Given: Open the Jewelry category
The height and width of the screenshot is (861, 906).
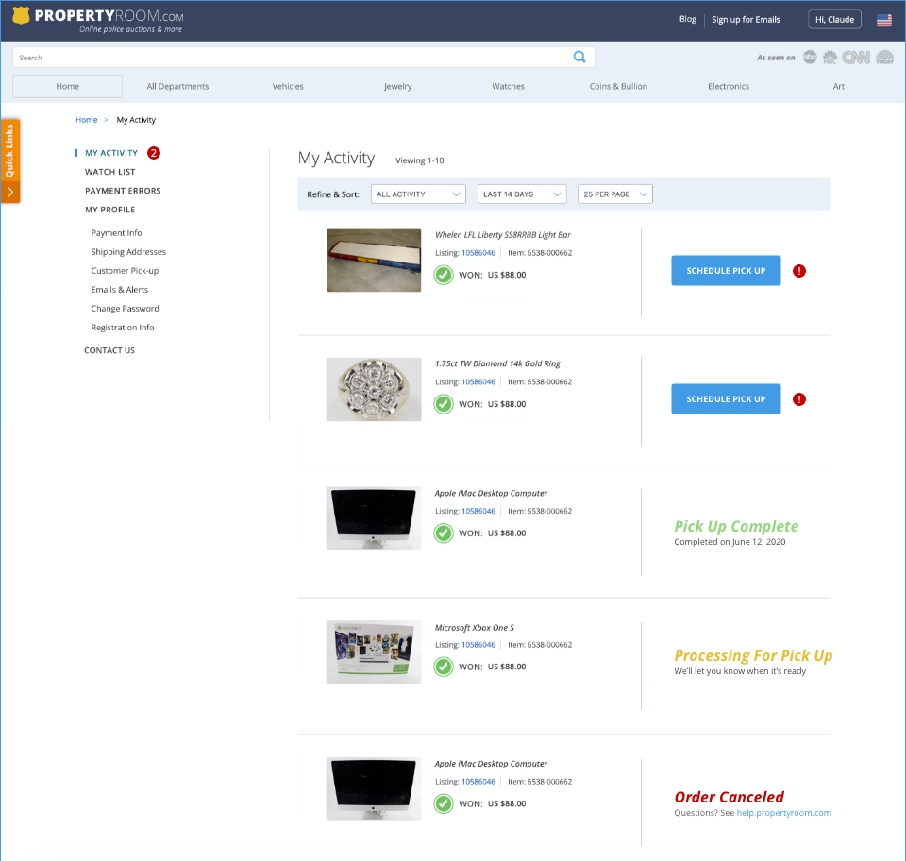Looking at the screenshot, I should [397, 86].
